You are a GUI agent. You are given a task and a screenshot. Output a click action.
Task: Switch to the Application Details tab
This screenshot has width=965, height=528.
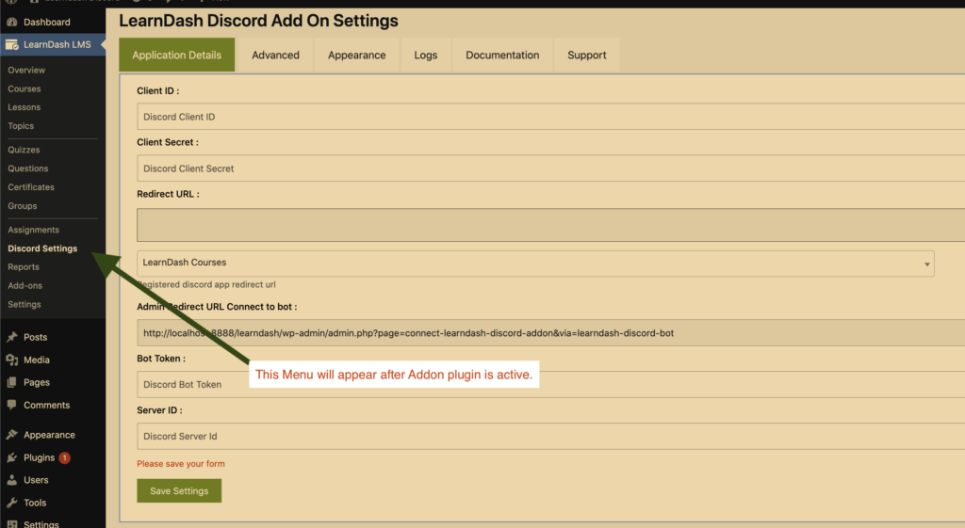coord(176,55)
